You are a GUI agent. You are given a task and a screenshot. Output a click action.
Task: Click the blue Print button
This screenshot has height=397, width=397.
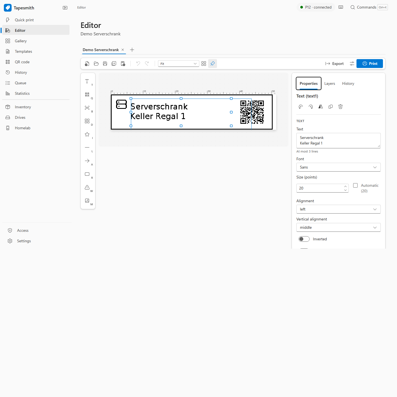pos(369,64)
